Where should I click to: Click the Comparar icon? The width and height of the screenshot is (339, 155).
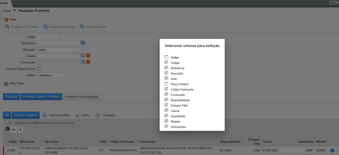pos(98,115)
